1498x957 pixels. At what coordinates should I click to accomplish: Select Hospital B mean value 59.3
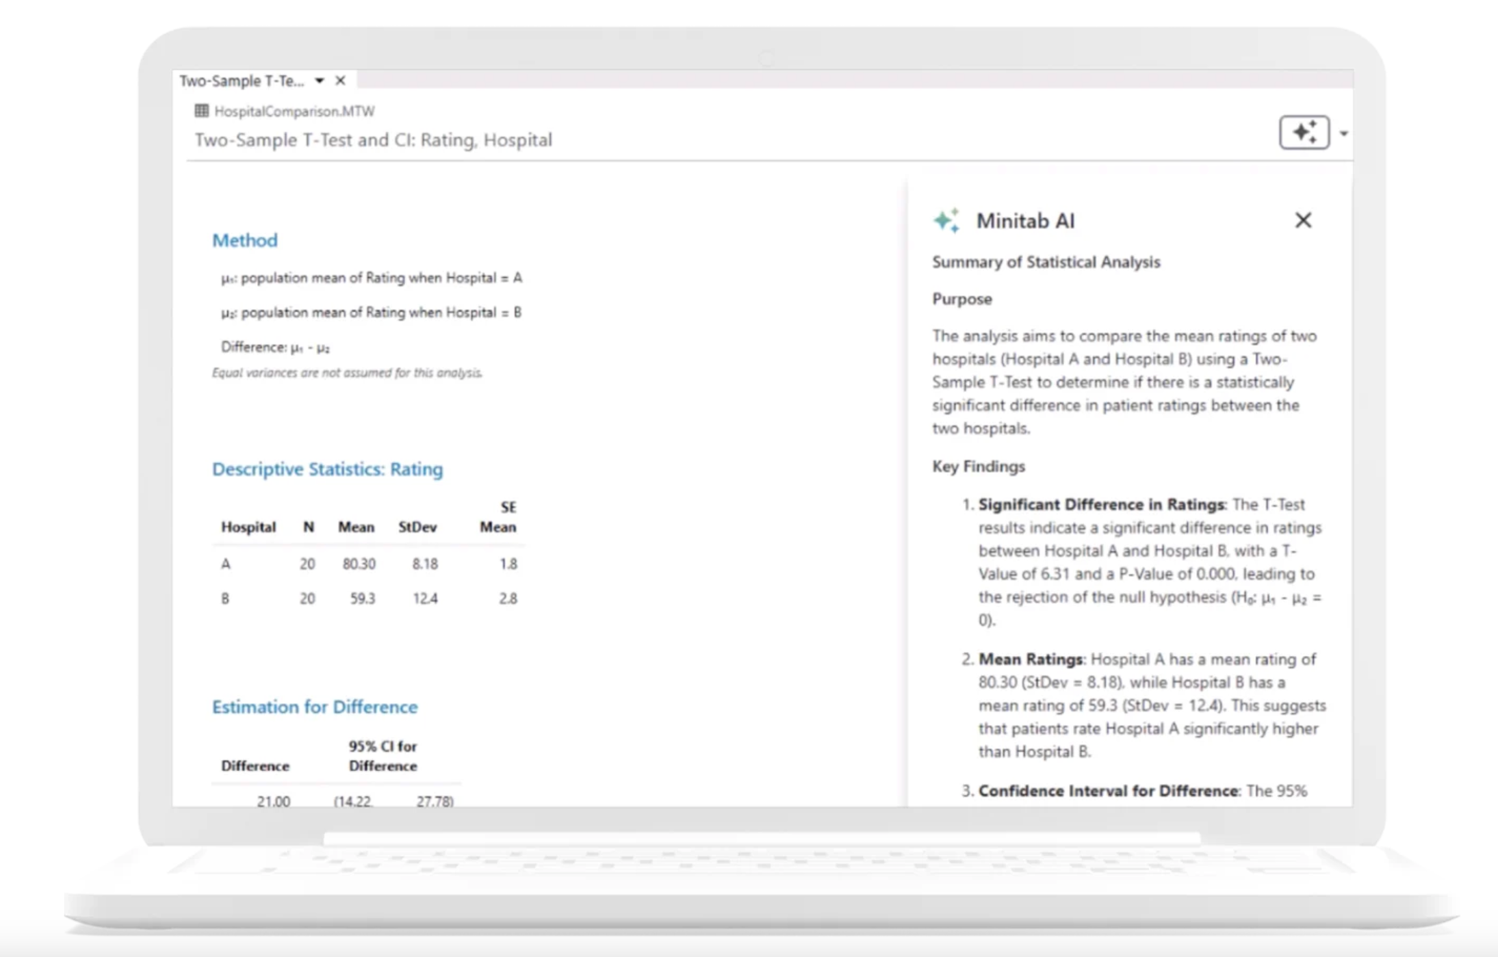pos(362,599)
